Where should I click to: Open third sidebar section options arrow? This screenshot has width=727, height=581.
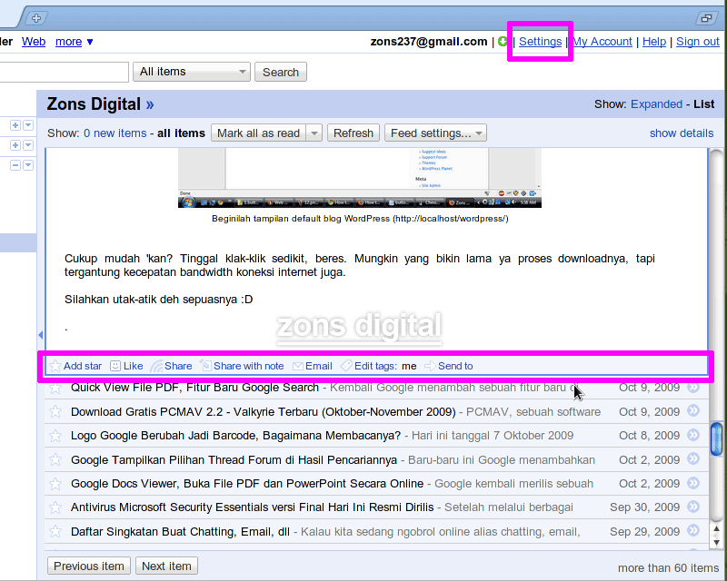click(x=28, y=165)
